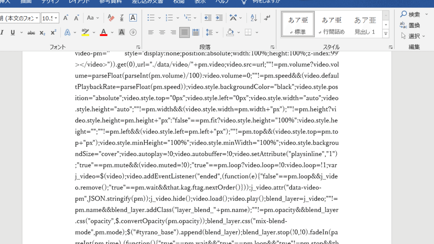The width and height of the screenshot is (434, 244).
Task: Open Styles pane launcher
Action: [391, 47]
